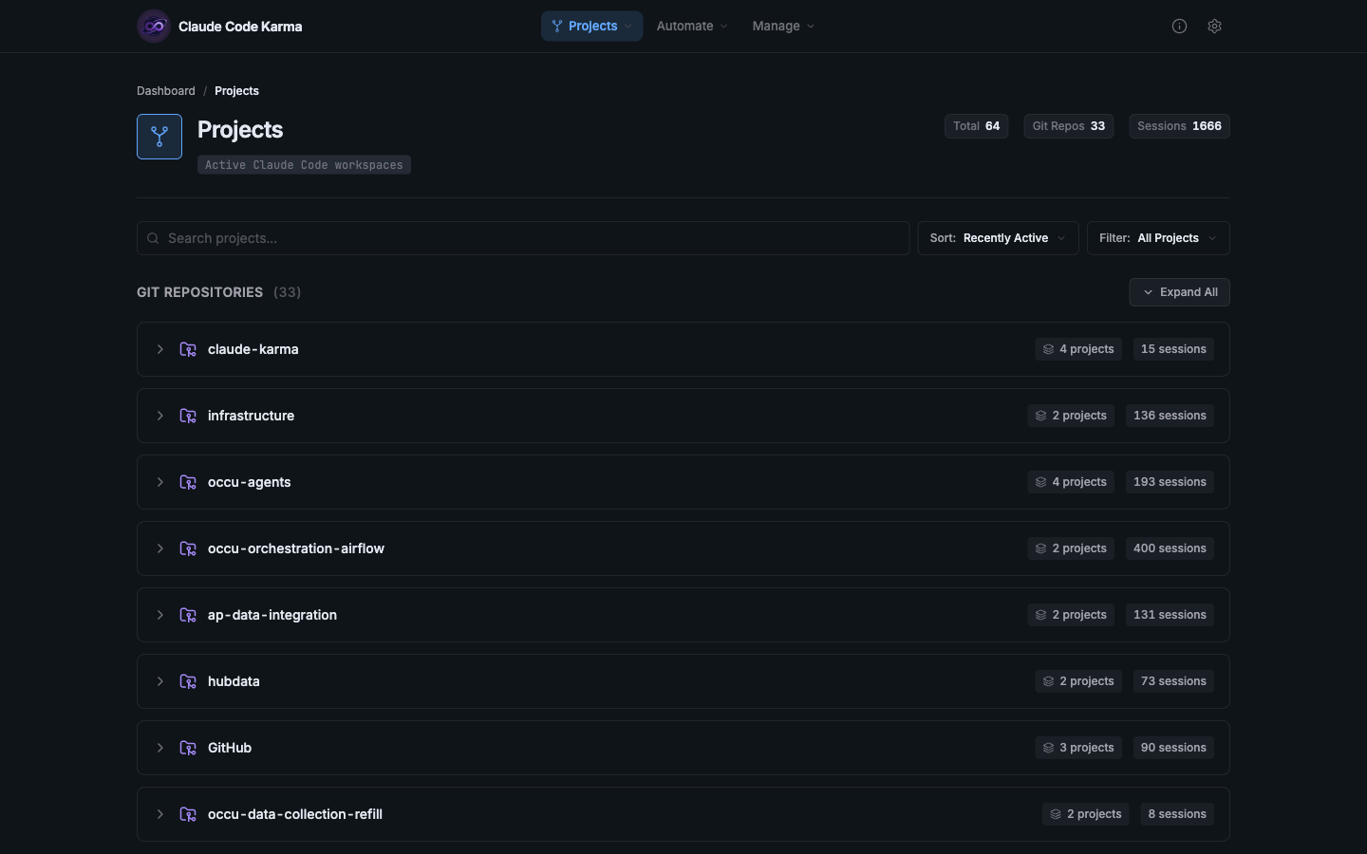Click layers icon in occu-agents projects badge
The height and width of the screenshot is (854, 1367).
coord(1040,482)
